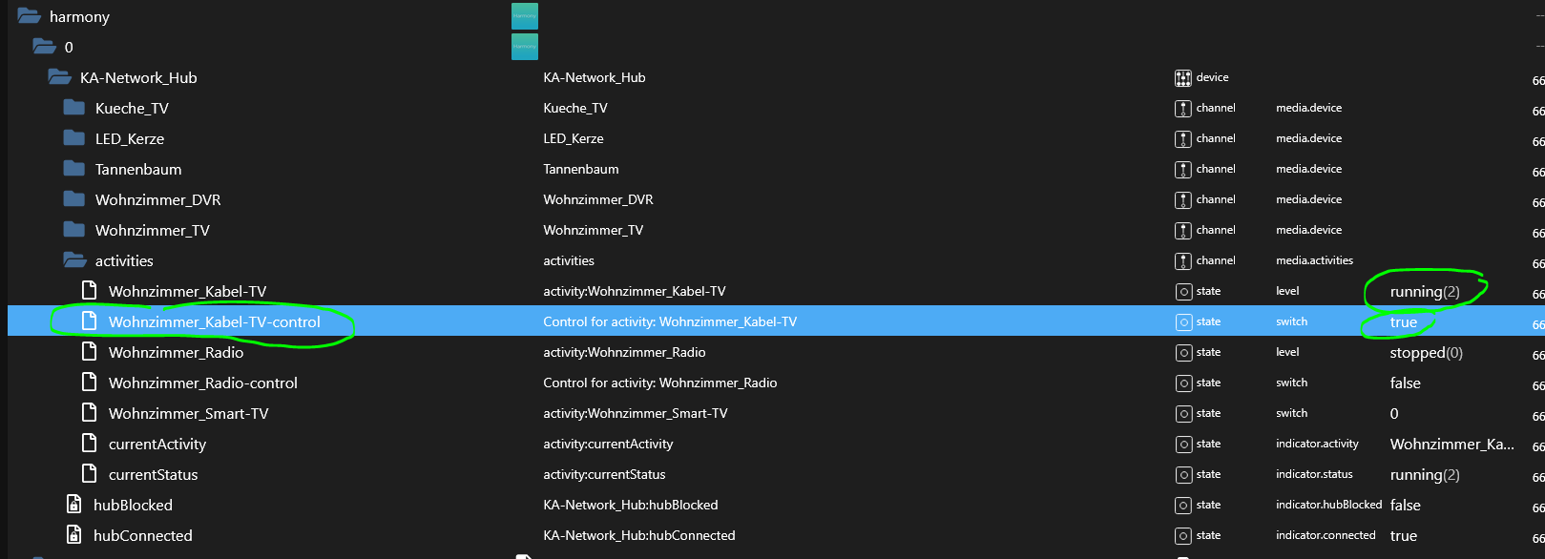This screenshot has width=1545, height=559.
Task: Click the channel icon on the media.activities row
Action: (x=1183, y=260)
